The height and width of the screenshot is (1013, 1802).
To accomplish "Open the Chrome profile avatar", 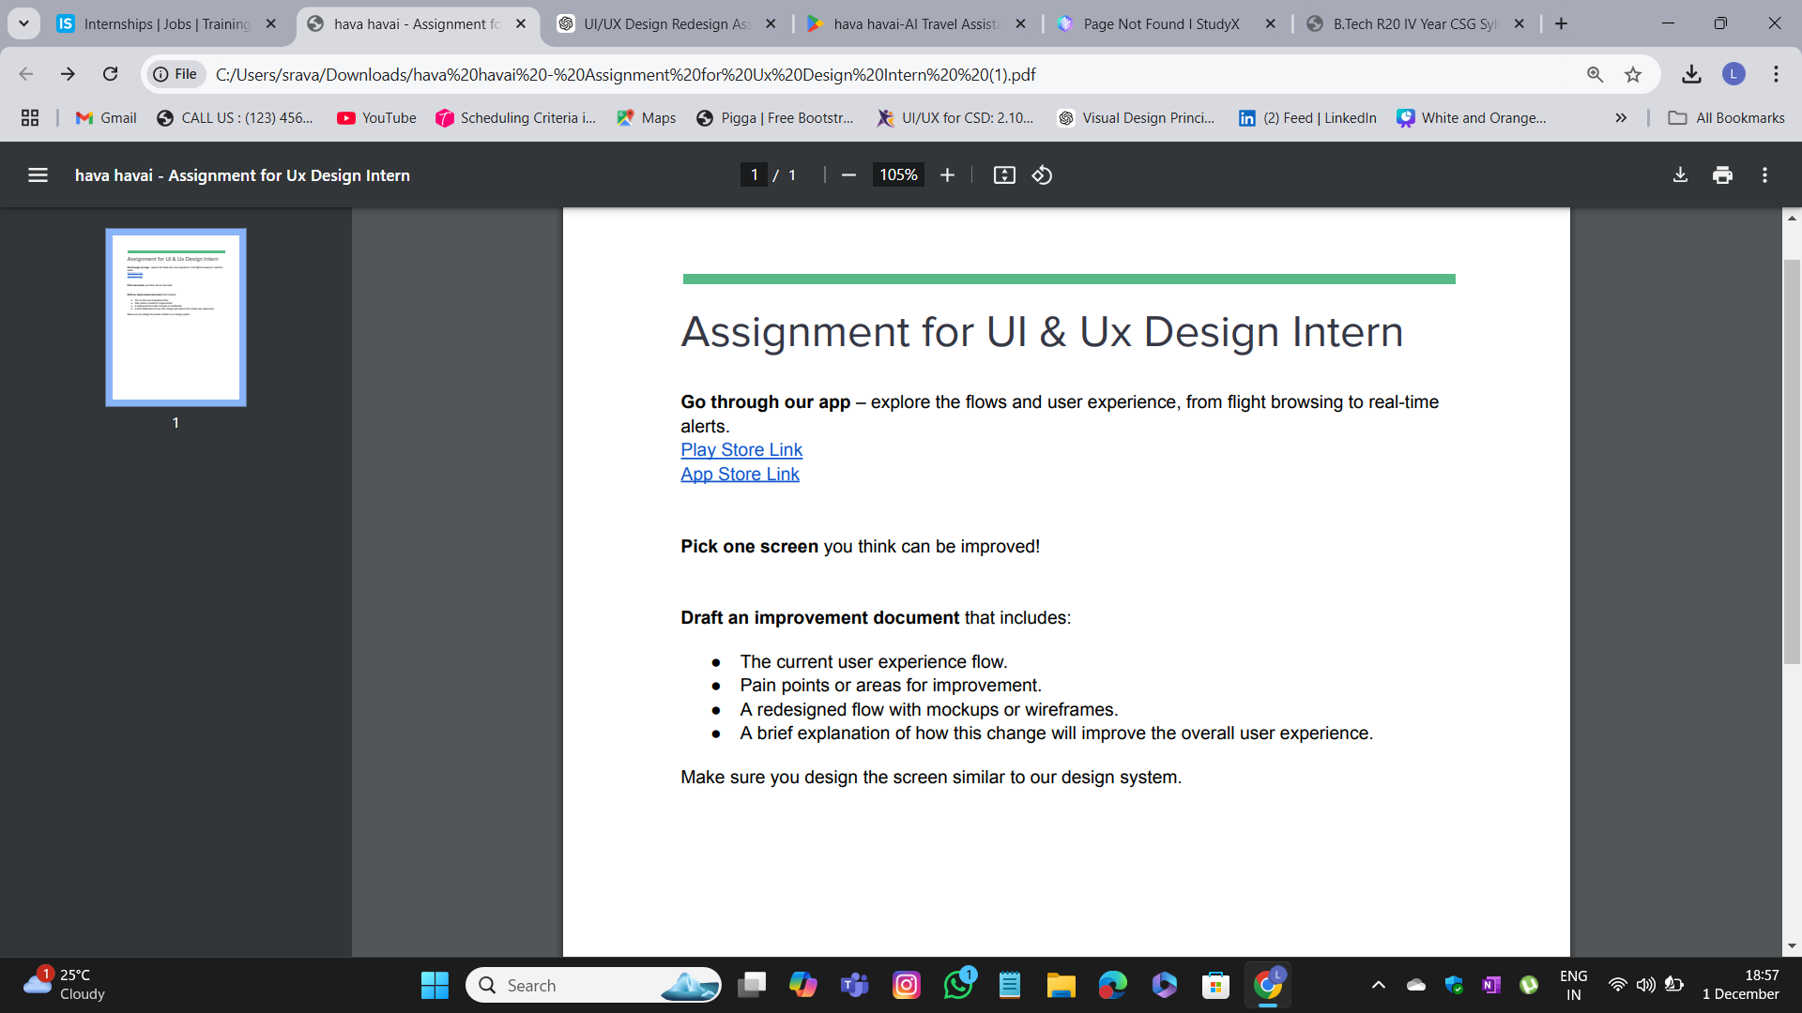I will [x=1733, y=74].
